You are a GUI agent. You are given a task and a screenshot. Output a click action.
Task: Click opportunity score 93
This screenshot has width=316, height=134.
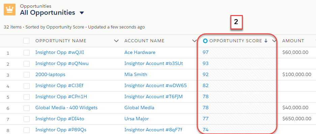click(x=206, y=64)
